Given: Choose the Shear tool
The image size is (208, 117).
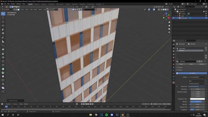Looking at the screenshot, I should click(3, 88).
